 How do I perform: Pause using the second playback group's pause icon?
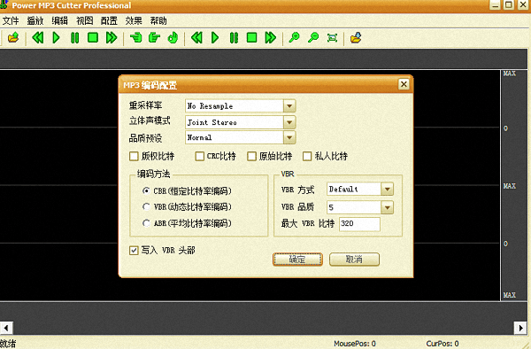coord(234,37)
